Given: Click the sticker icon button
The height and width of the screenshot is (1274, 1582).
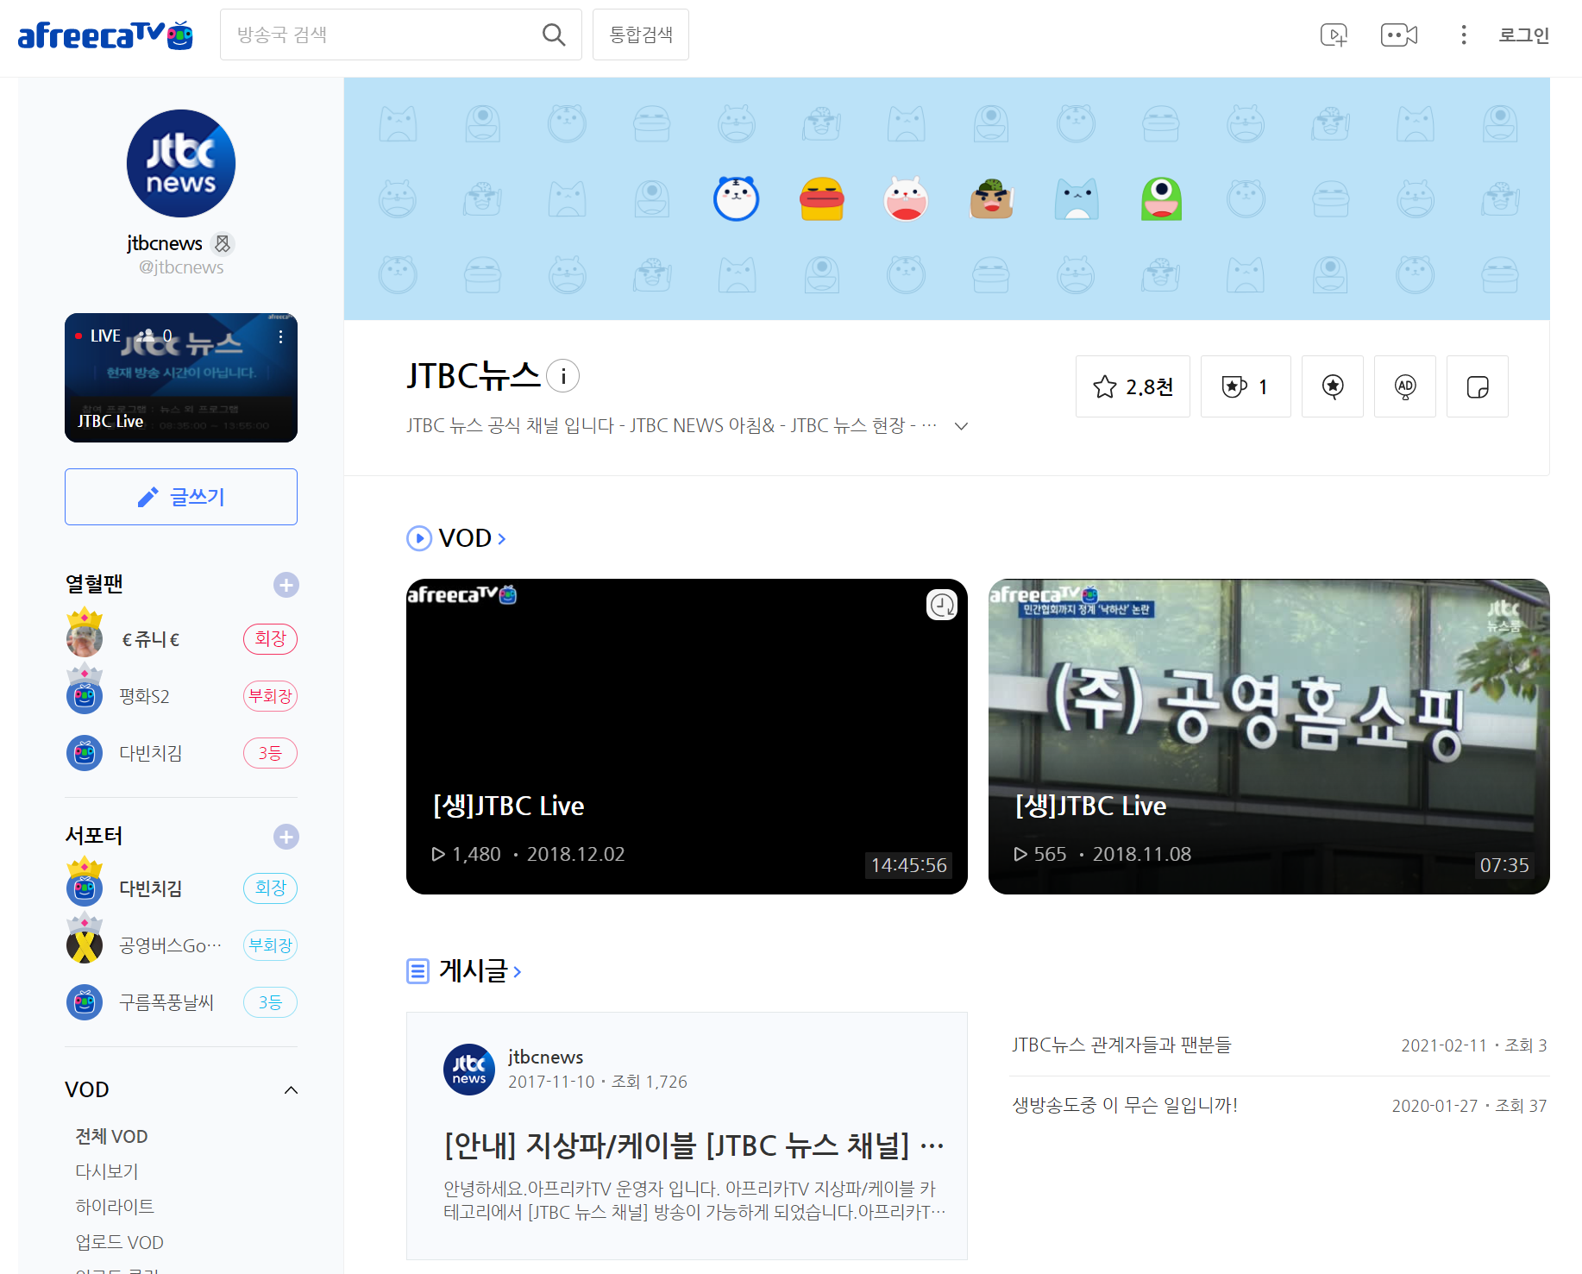Looking at the screenshot, I should coord(1478,386).
